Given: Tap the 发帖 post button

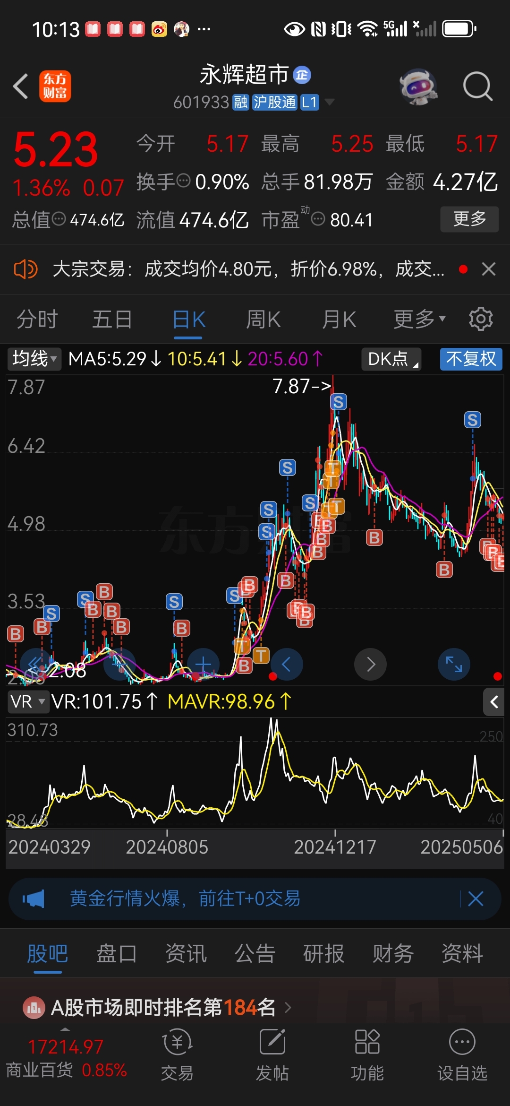Looking at the screenshot, I should coord(272,1055).
